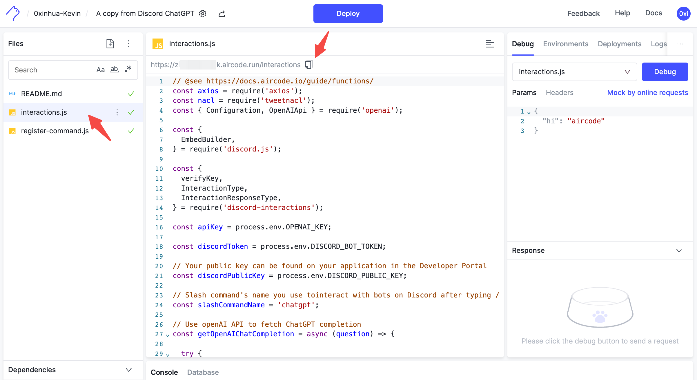Image resolution: width=697 pixels, height=380 pixels.
Task: Select the Params tab
Action: click(x=524, y=93)
